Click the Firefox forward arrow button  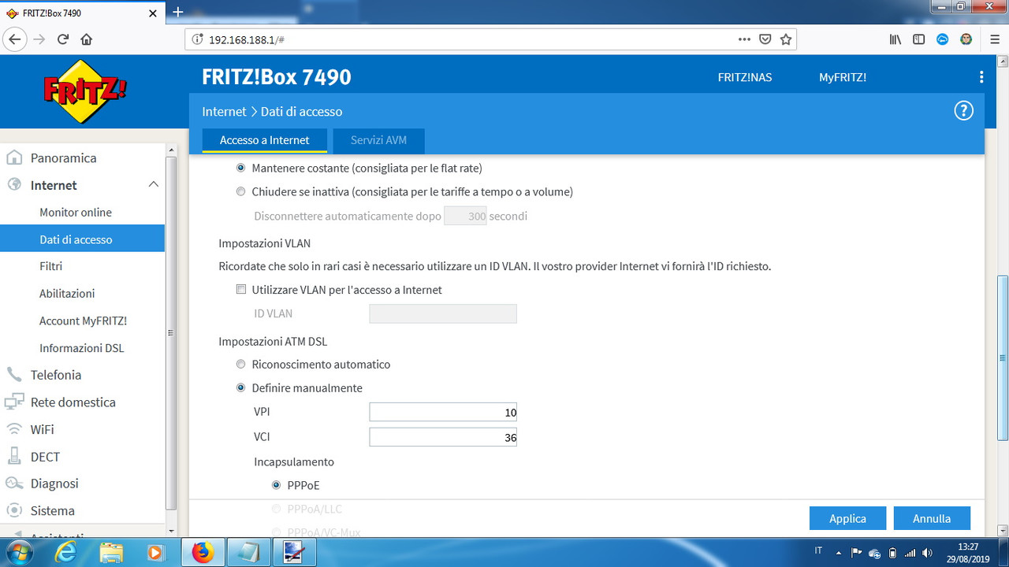[x=39, y=39]
